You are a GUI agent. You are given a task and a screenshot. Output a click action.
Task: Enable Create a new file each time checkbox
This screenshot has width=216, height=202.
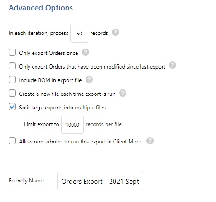pyautogui.click(x=12, y=93)
